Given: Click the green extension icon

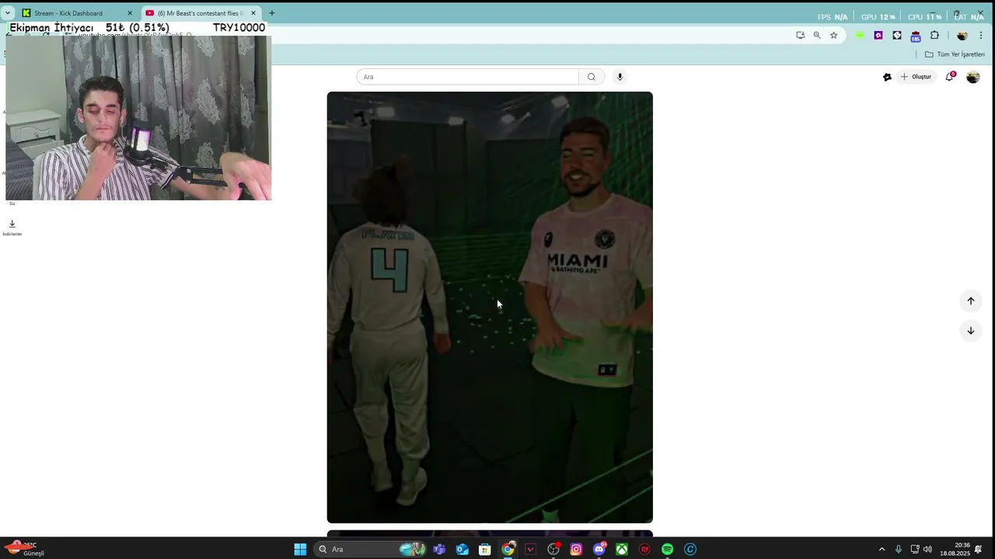Looking at the screenshot, I should point(860,35).
